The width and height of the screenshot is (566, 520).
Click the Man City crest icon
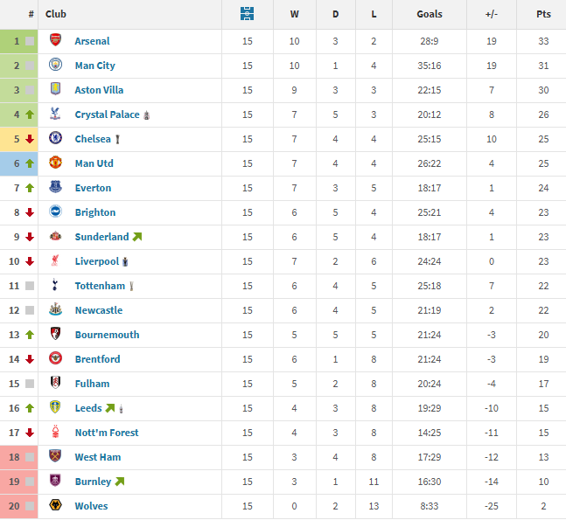point(56,66)
